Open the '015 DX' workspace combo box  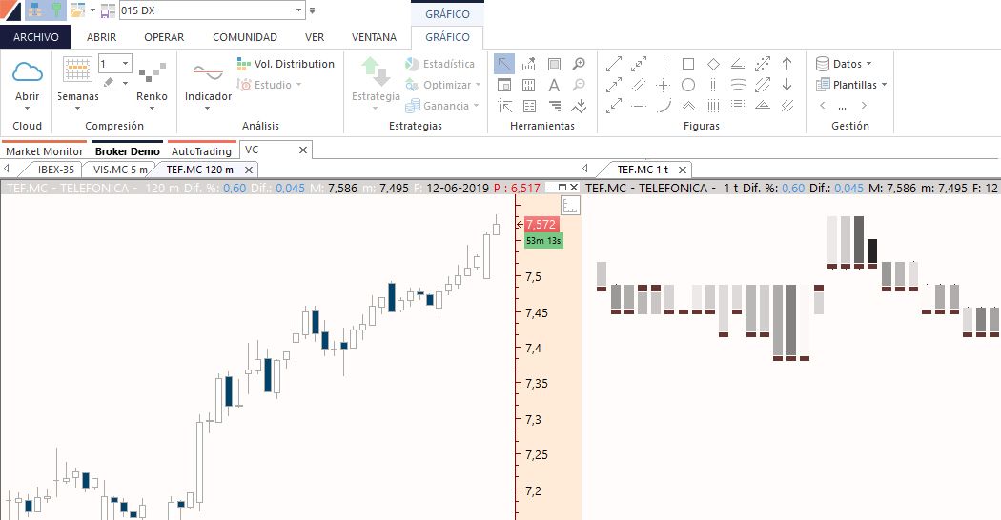212,10
